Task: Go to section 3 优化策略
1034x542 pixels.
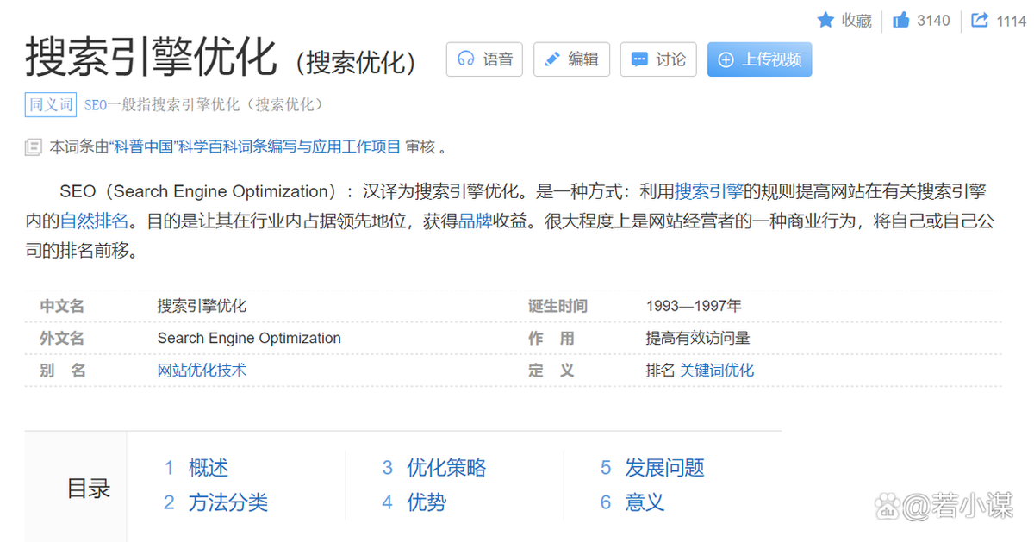Action: pyautogui.click(x=445, y=468)
